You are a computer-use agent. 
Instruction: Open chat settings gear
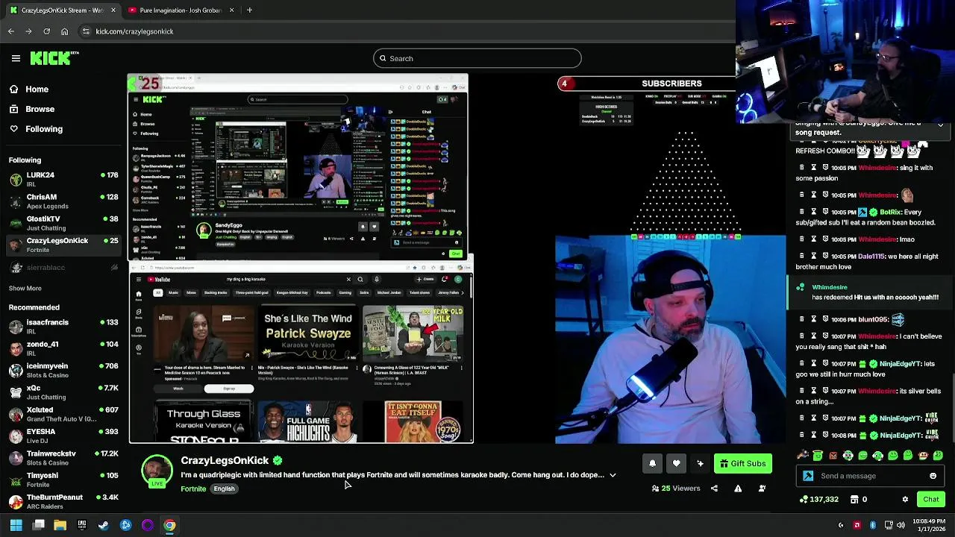[905, 499]
